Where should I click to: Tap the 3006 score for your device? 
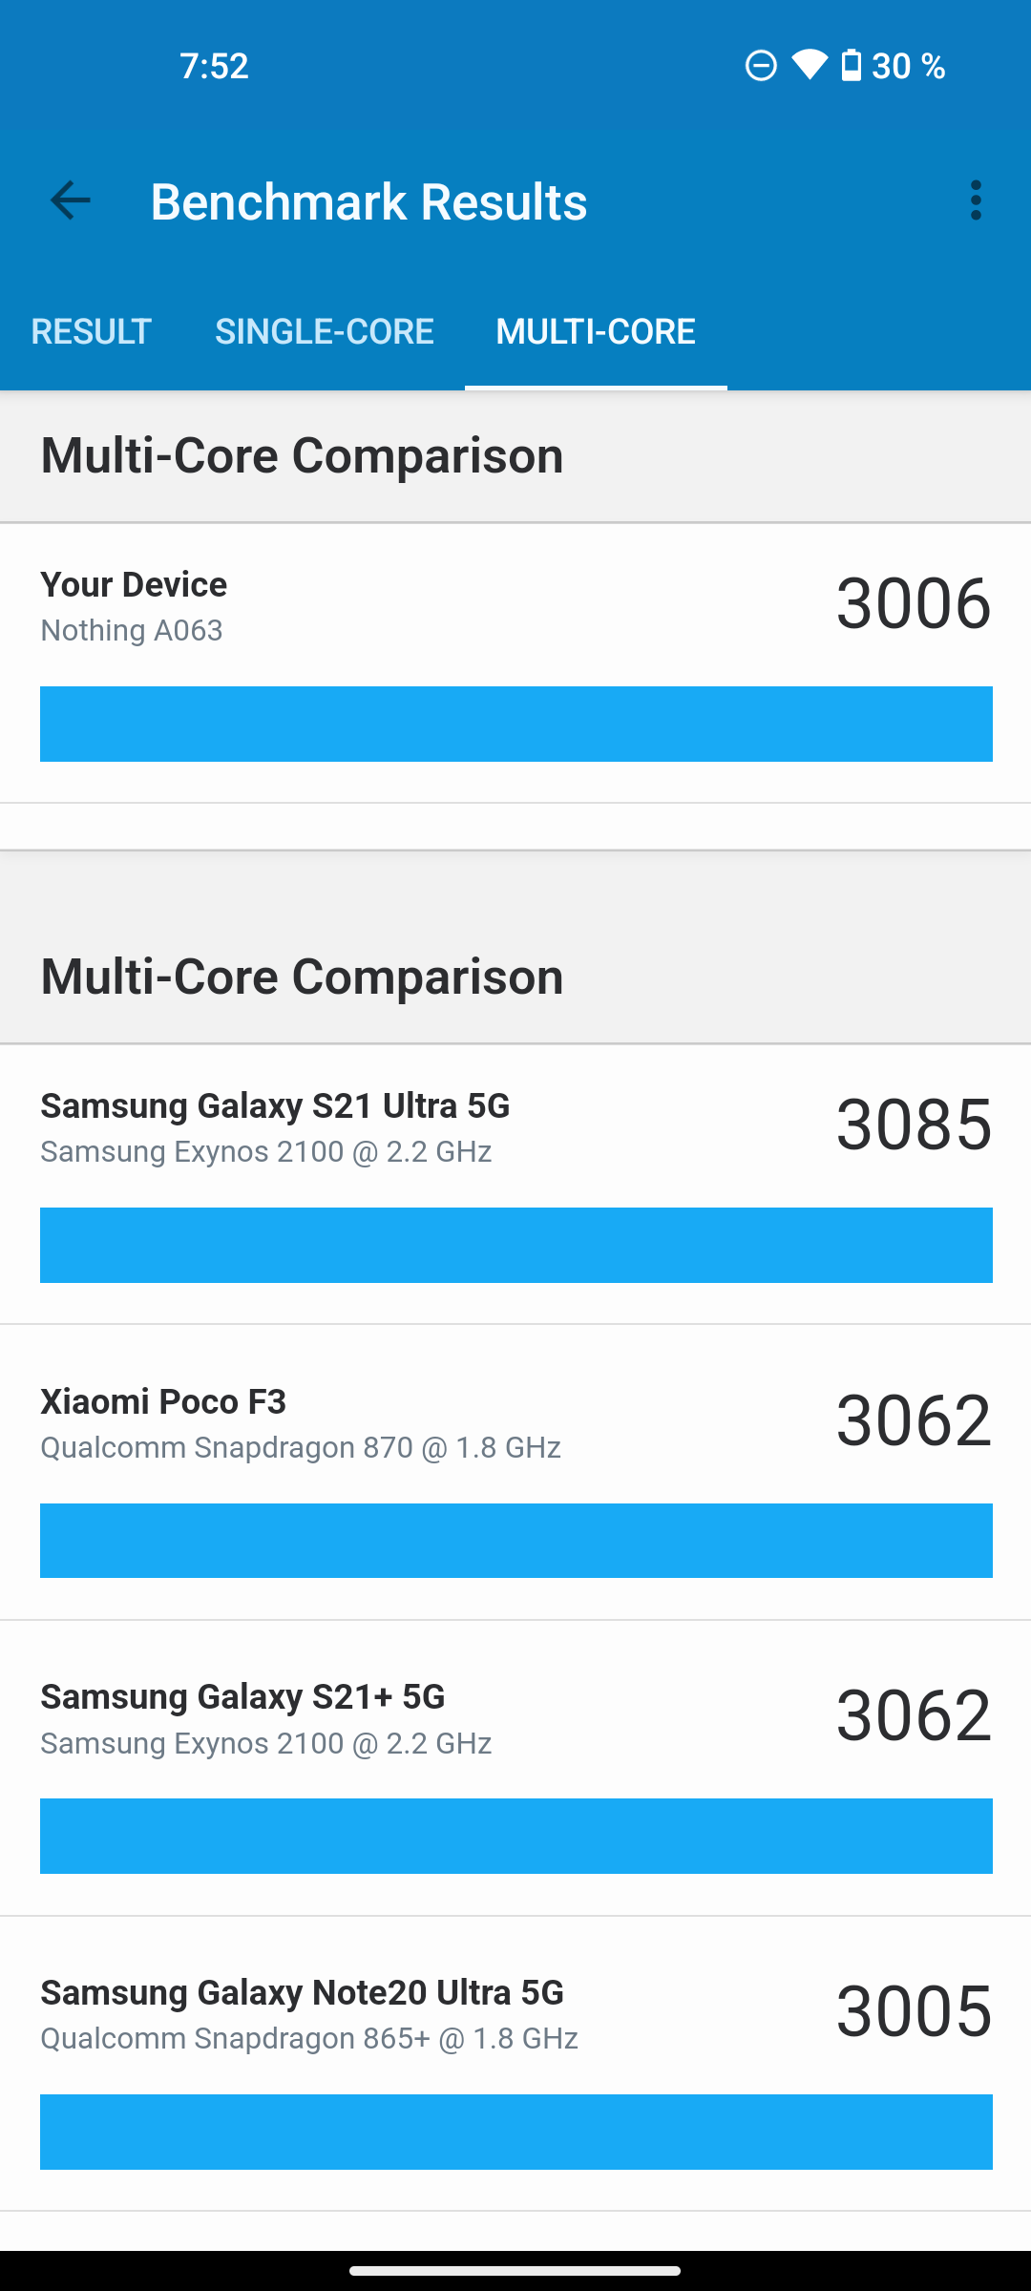tap(914, 603)
